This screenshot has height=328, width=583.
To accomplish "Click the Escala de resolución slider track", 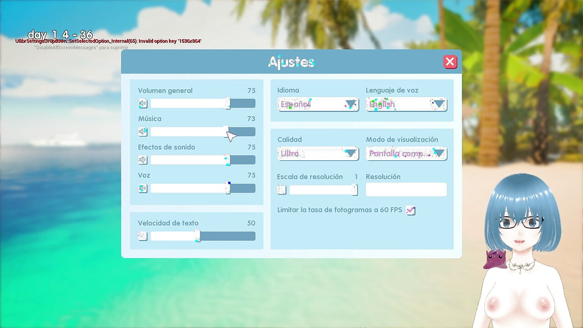I will pos(323,190).
